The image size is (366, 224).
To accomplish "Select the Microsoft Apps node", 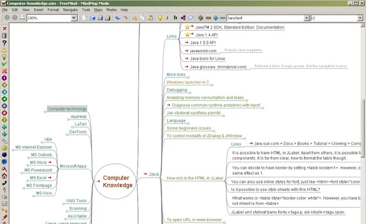I will [73, 166].
